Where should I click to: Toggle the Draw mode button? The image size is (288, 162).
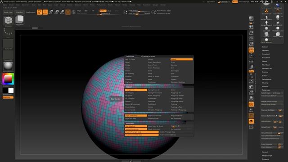tap(45, 12)
